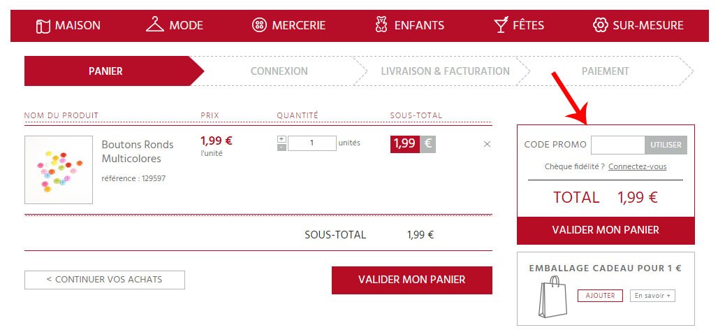This screenshot has width=718, height=330.
Task: Remove Boutons Ronds item with X icon
Action: click(488, 144)
